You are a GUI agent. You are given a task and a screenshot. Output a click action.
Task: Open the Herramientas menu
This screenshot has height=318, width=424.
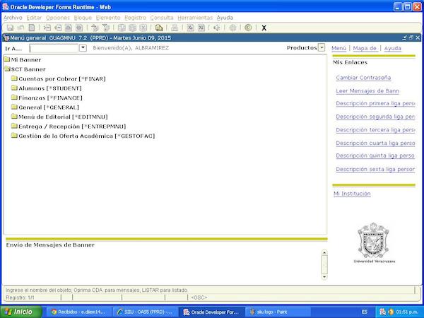194,17
